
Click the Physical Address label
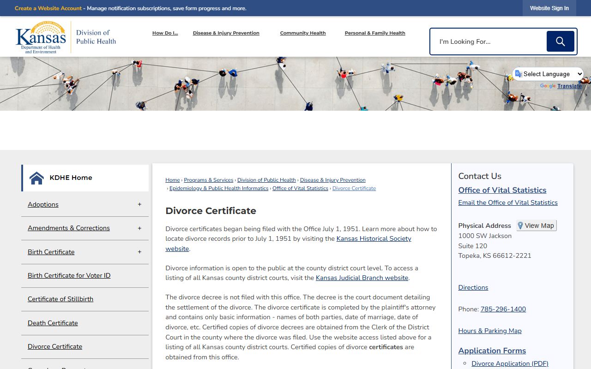[484, 226]
